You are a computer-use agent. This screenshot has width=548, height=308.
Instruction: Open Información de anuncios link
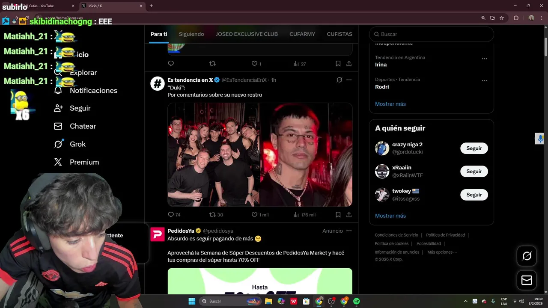pyautogui.click(x=397, y=252)
